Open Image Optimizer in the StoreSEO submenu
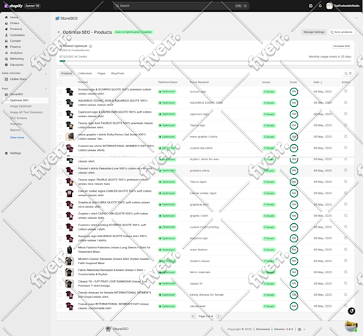The width and height of the screenshot is (363, 336). coord(21,106)
